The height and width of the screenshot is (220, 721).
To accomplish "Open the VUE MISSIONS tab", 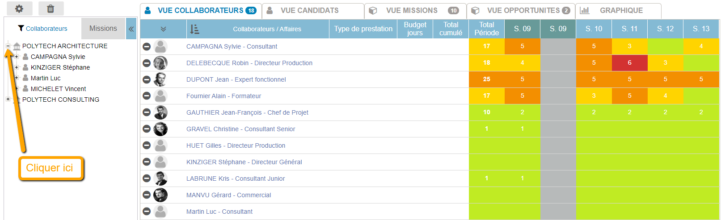I will [412, 10].
